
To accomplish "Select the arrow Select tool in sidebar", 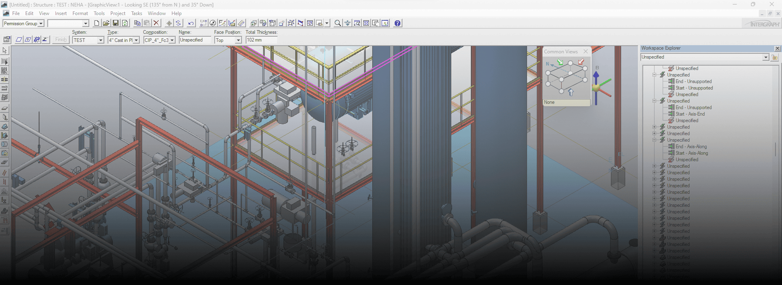I will 5,50.
